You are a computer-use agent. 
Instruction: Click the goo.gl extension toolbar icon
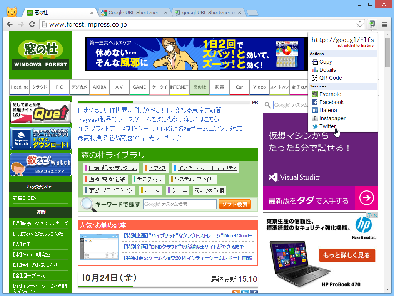(x=372, y=24)
